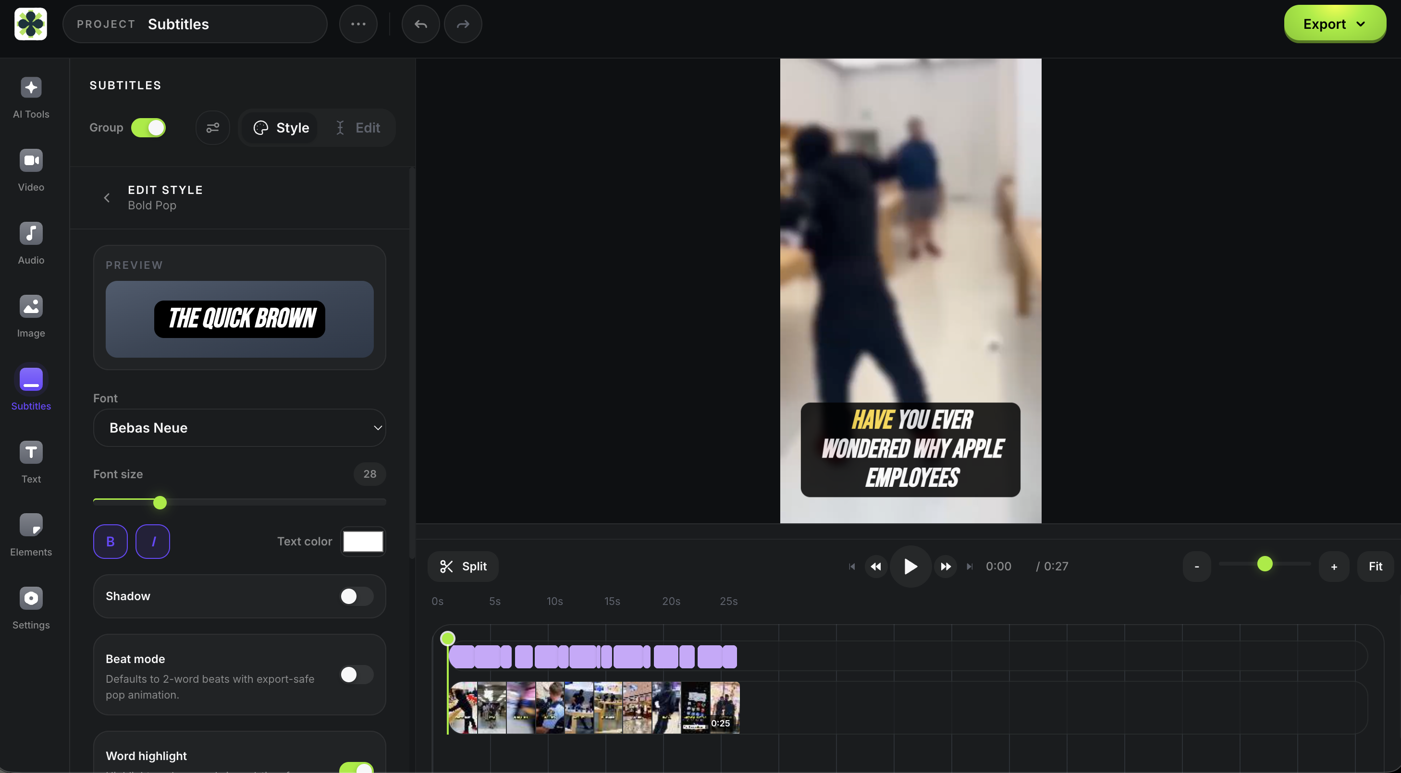The height and width of the screenshot is (773, 1401).
Task: Switch to the Image panel
Action: (30, 316)
